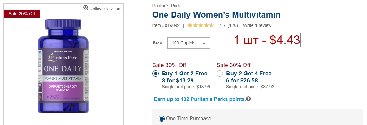The width and height of the screenshot is (367, 125).
Task: Open the 120 reviews count link
Action: coord(233,25)
